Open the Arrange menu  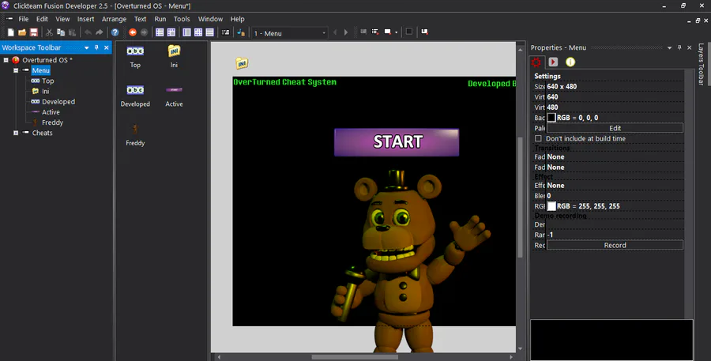[x=114, y=19]
